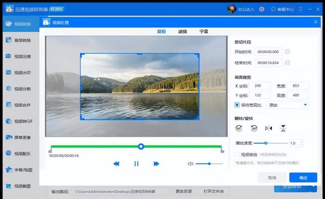Screen dimensions: 325x199
Task: Close the 视频处理 dialog
Action: (315, 22)
